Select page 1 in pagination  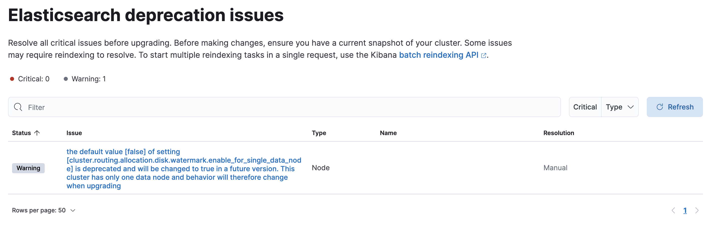tap(685, 210)
